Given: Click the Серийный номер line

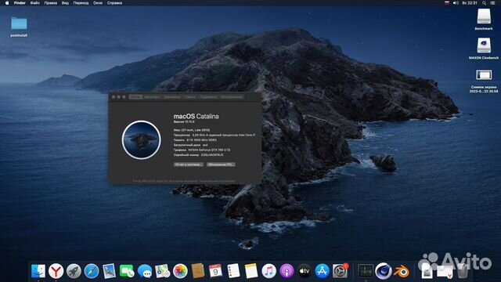Looking at the screenshot, I should coord(198,155).
